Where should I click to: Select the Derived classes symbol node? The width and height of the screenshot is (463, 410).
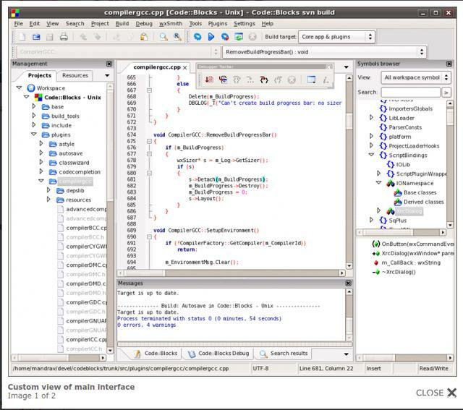420,202
